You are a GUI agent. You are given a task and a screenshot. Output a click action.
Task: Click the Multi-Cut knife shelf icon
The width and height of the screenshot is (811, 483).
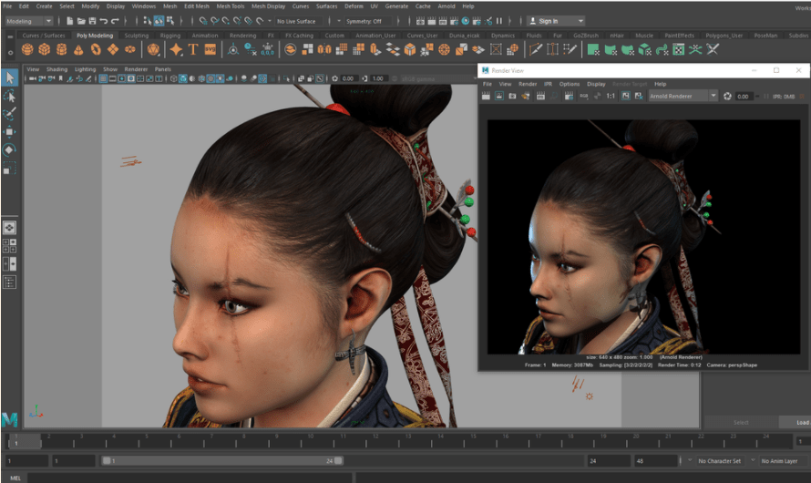[x=536, y=49]
